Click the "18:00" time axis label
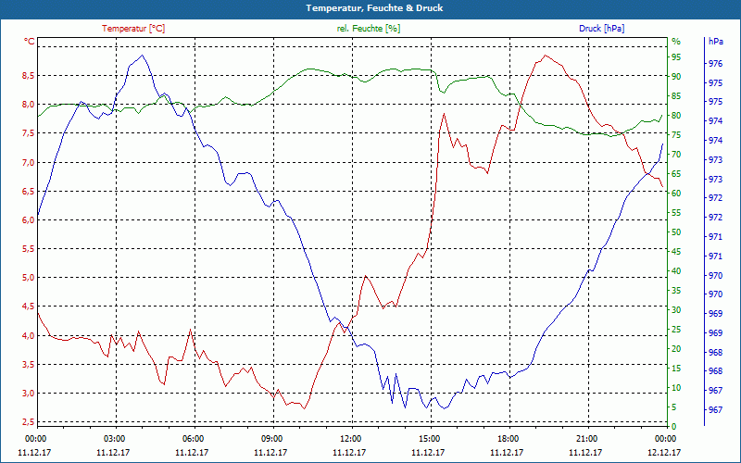This screenshot has width=741, height=463. pos(509,439)
